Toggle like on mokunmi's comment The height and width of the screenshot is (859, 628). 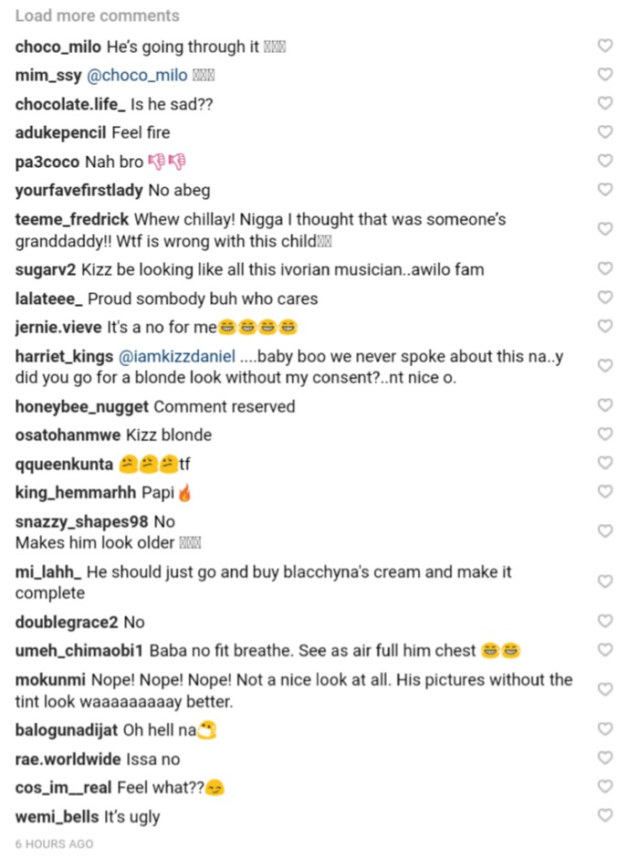point(604,690)
